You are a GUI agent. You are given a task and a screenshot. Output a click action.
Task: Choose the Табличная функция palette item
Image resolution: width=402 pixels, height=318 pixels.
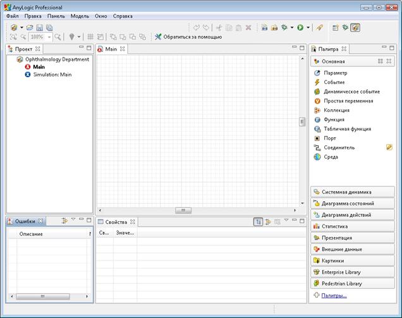coord(347,128)
